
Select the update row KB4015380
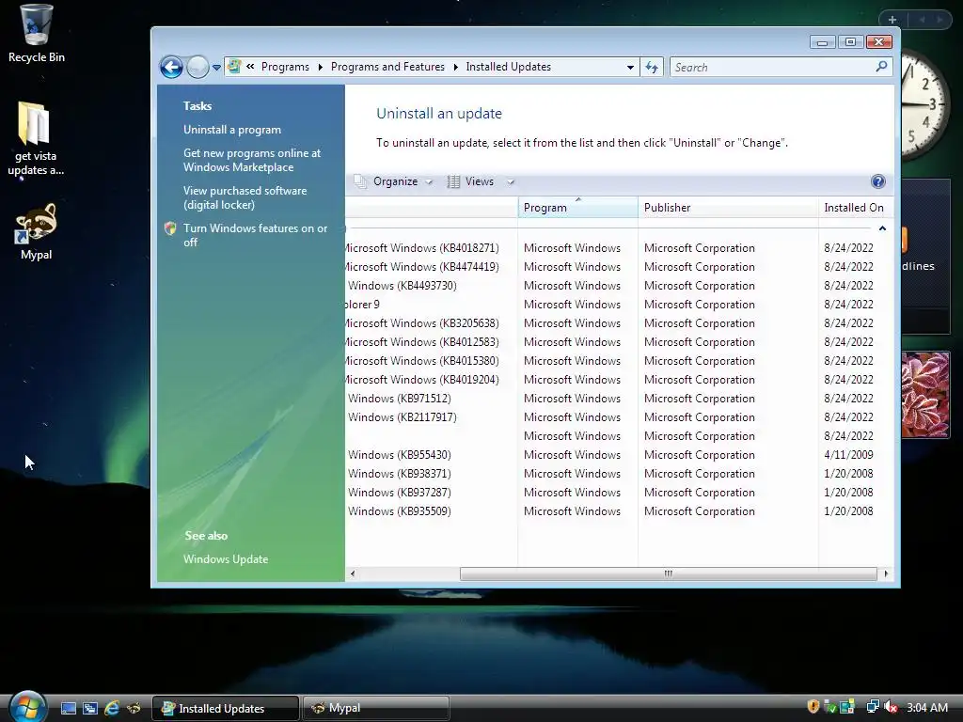click(618, 361)
